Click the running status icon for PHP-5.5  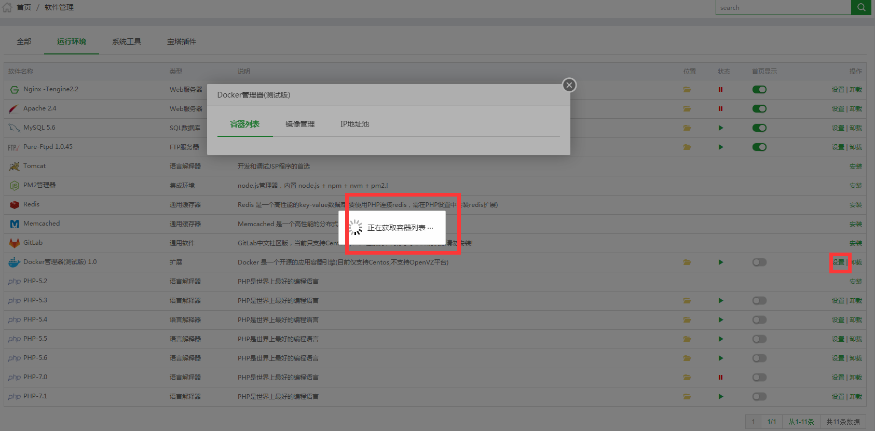[x=721, y=339]
